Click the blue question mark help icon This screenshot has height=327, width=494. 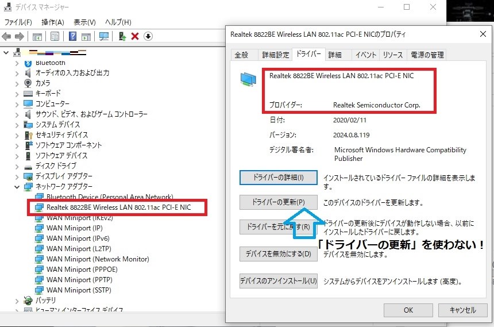coord(72,36)
